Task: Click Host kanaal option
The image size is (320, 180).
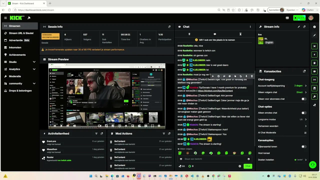Action: [x=264, y=153]
